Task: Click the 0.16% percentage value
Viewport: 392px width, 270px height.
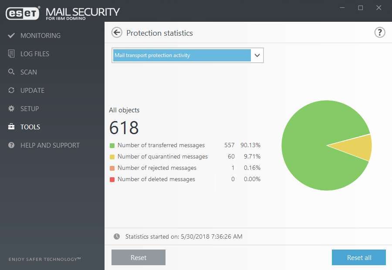Action: tap(252, 168)
